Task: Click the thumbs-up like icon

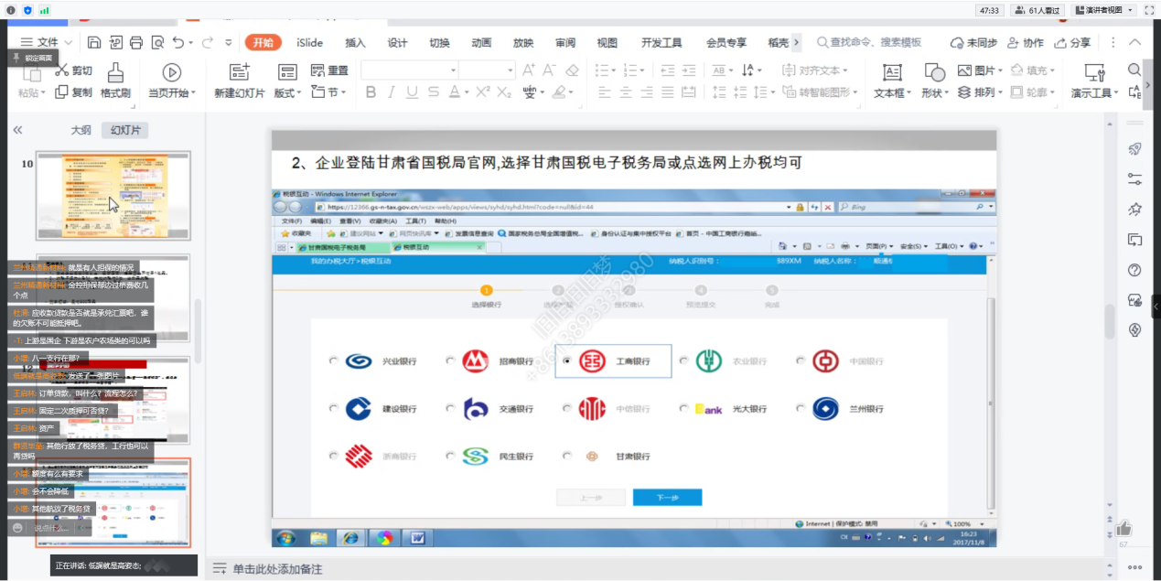Action: tap(1123, 528)
